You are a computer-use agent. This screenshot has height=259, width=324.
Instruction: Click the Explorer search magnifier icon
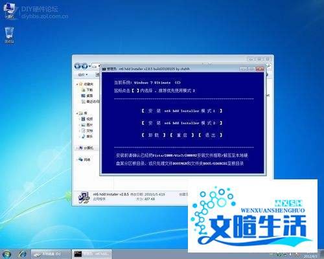coord(269,66)
